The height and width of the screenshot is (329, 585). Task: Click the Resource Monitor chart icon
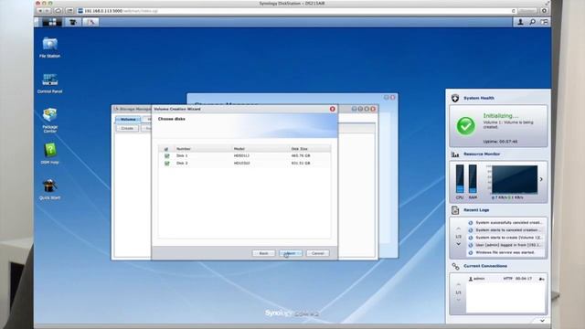[455, 154]
